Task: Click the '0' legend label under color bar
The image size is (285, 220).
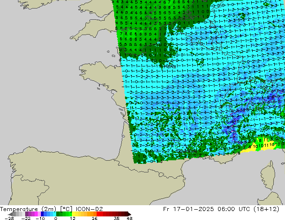Action: click(x=56, y=218)
